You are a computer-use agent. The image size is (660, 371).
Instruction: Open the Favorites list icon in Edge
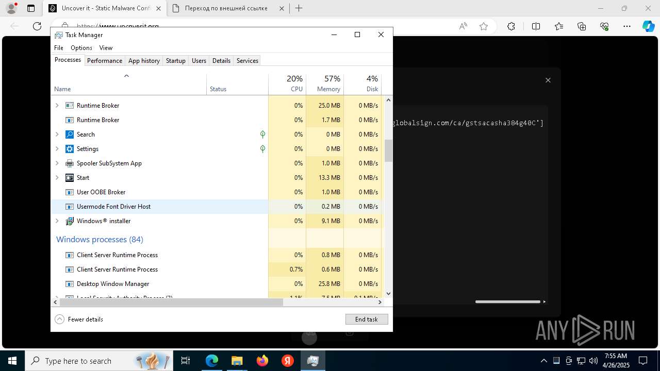[559, 26]
